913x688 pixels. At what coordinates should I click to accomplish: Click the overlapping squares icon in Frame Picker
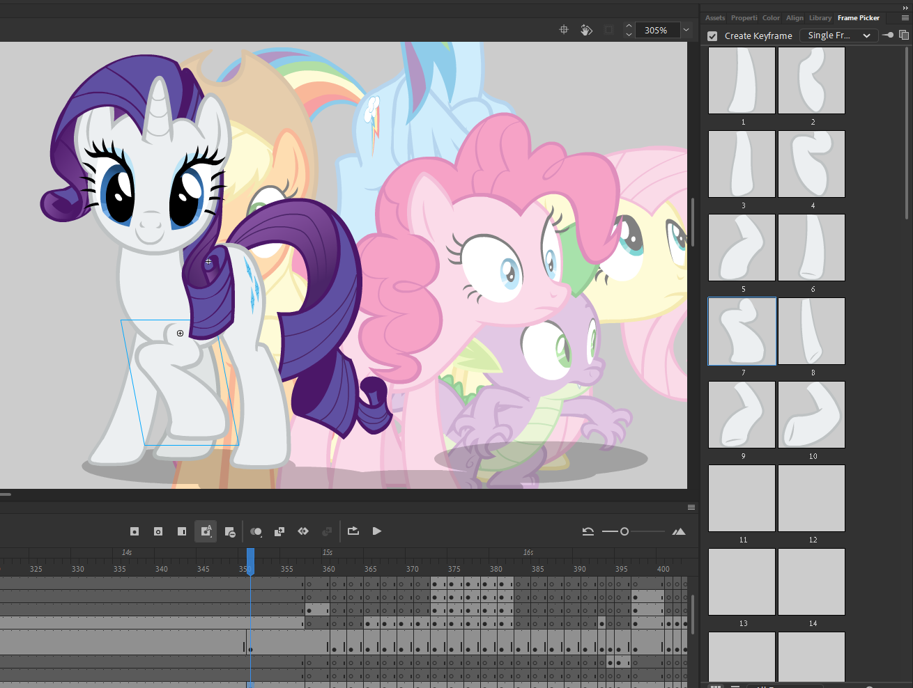click(x=904, y=35)
